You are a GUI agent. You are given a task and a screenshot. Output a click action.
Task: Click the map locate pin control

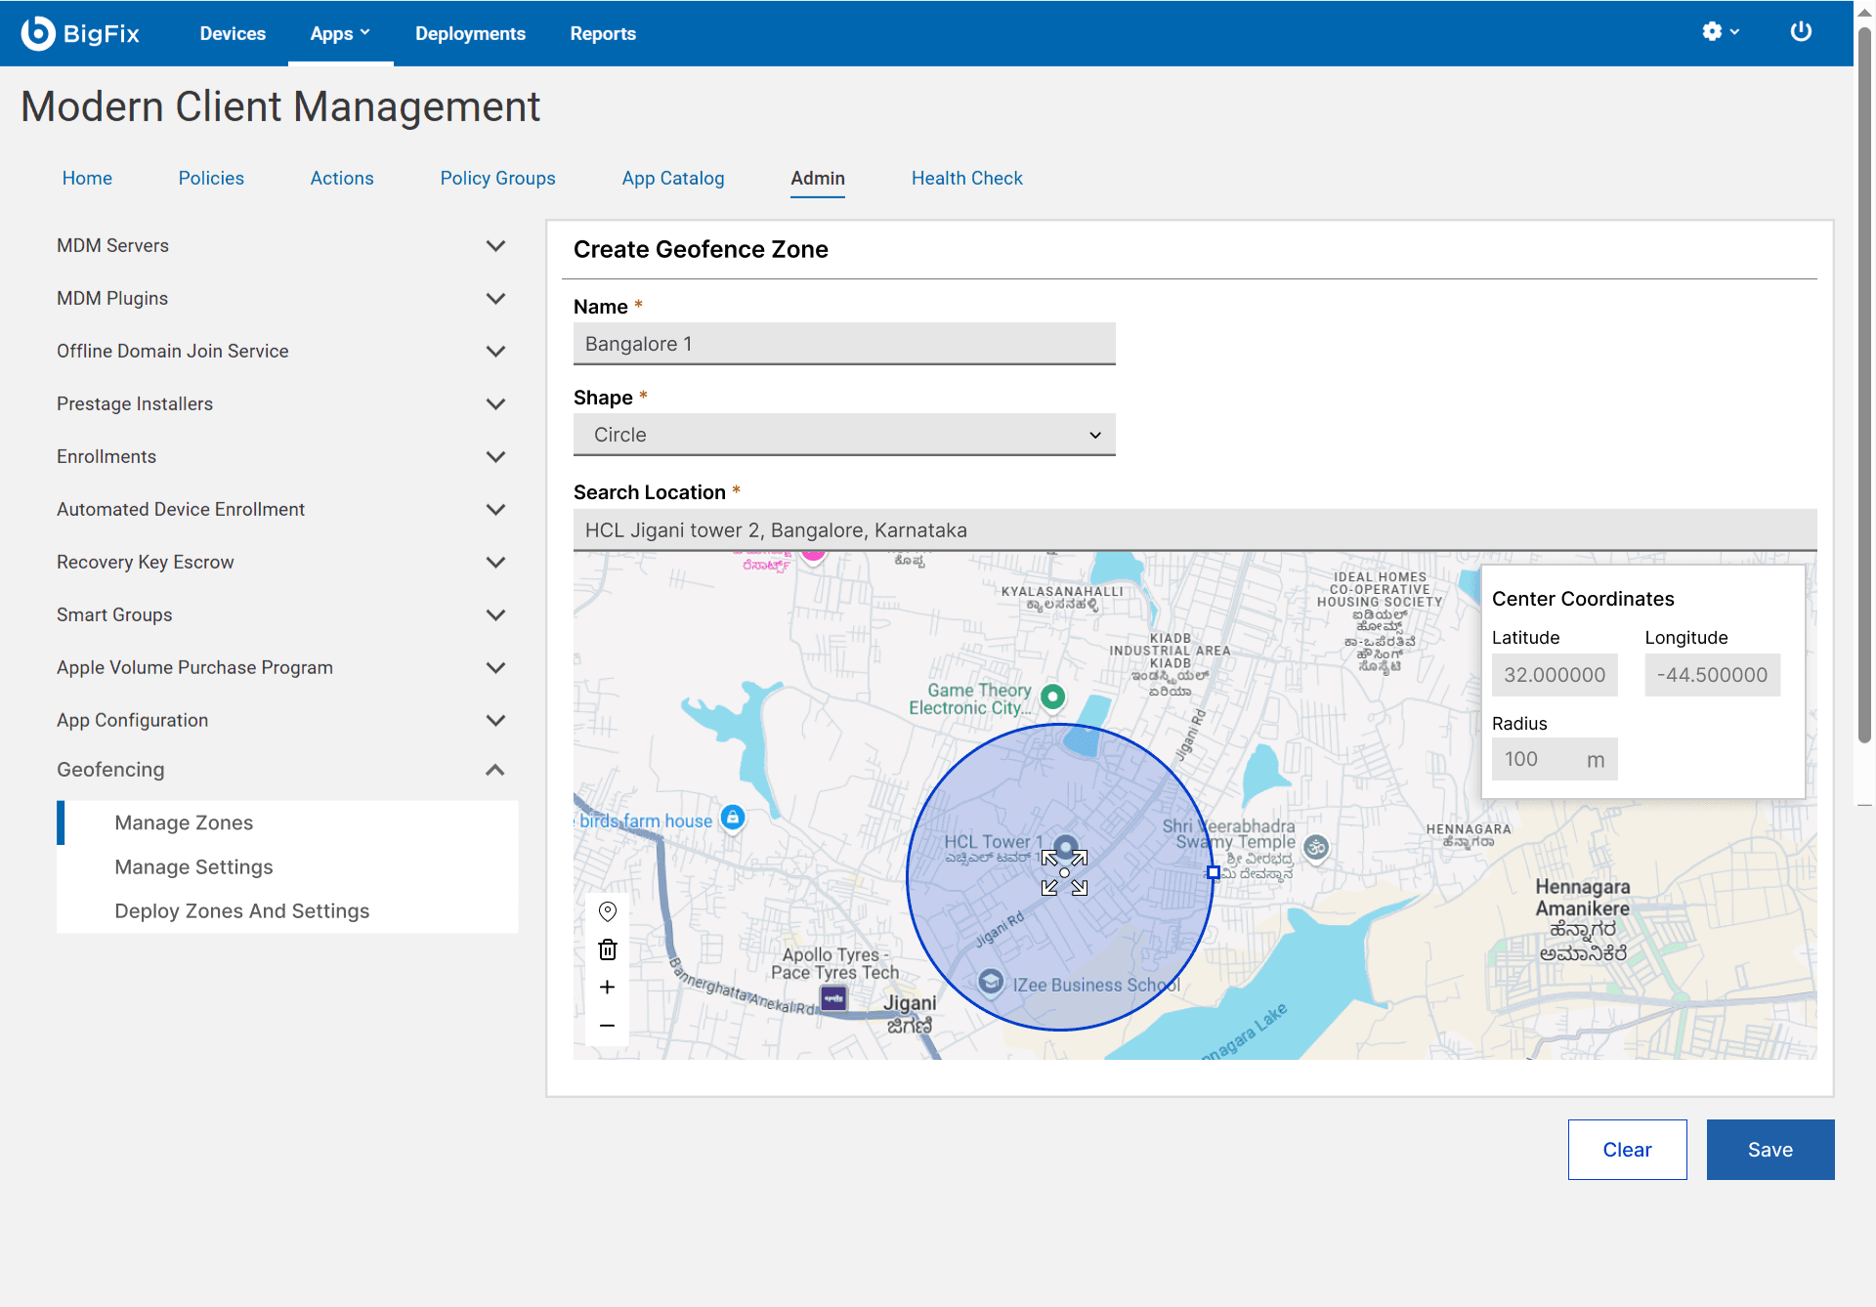607,911
